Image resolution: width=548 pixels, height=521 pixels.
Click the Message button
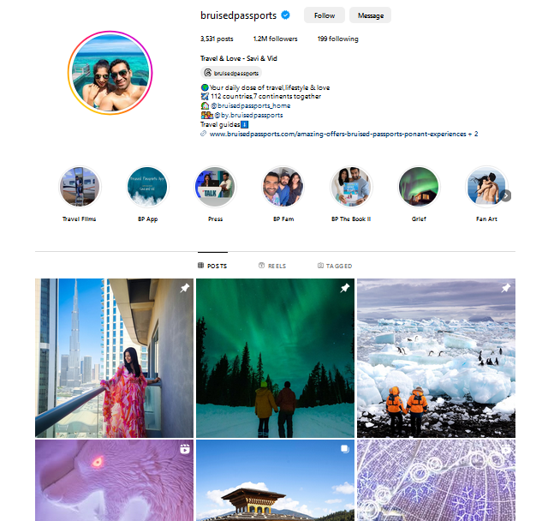pos(371,15)
